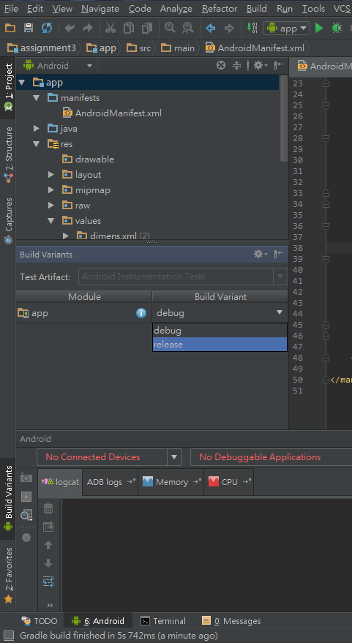Expand the mipmap folder
This screenshot has height=643, width=352.
point(51,190)
